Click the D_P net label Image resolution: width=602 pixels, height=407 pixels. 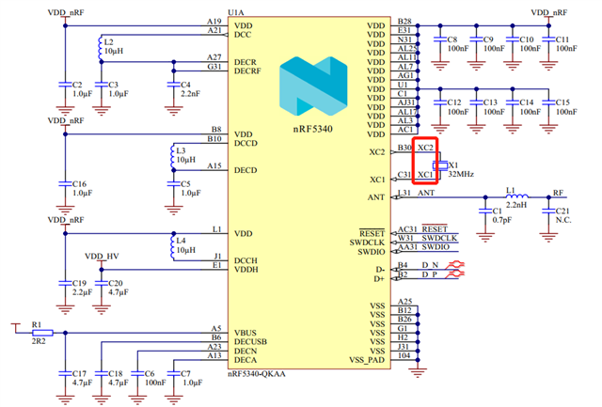tap(429, 274)
